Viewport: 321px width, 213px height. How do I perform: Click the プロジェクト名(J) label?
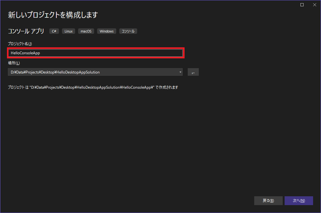tap(20, 44)
